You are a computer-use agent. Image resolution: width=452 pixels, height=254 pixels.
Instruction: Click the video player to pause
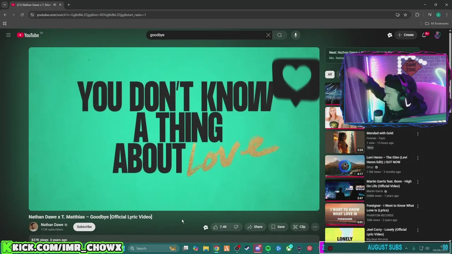pyautogui.click(x=174, y=129)
